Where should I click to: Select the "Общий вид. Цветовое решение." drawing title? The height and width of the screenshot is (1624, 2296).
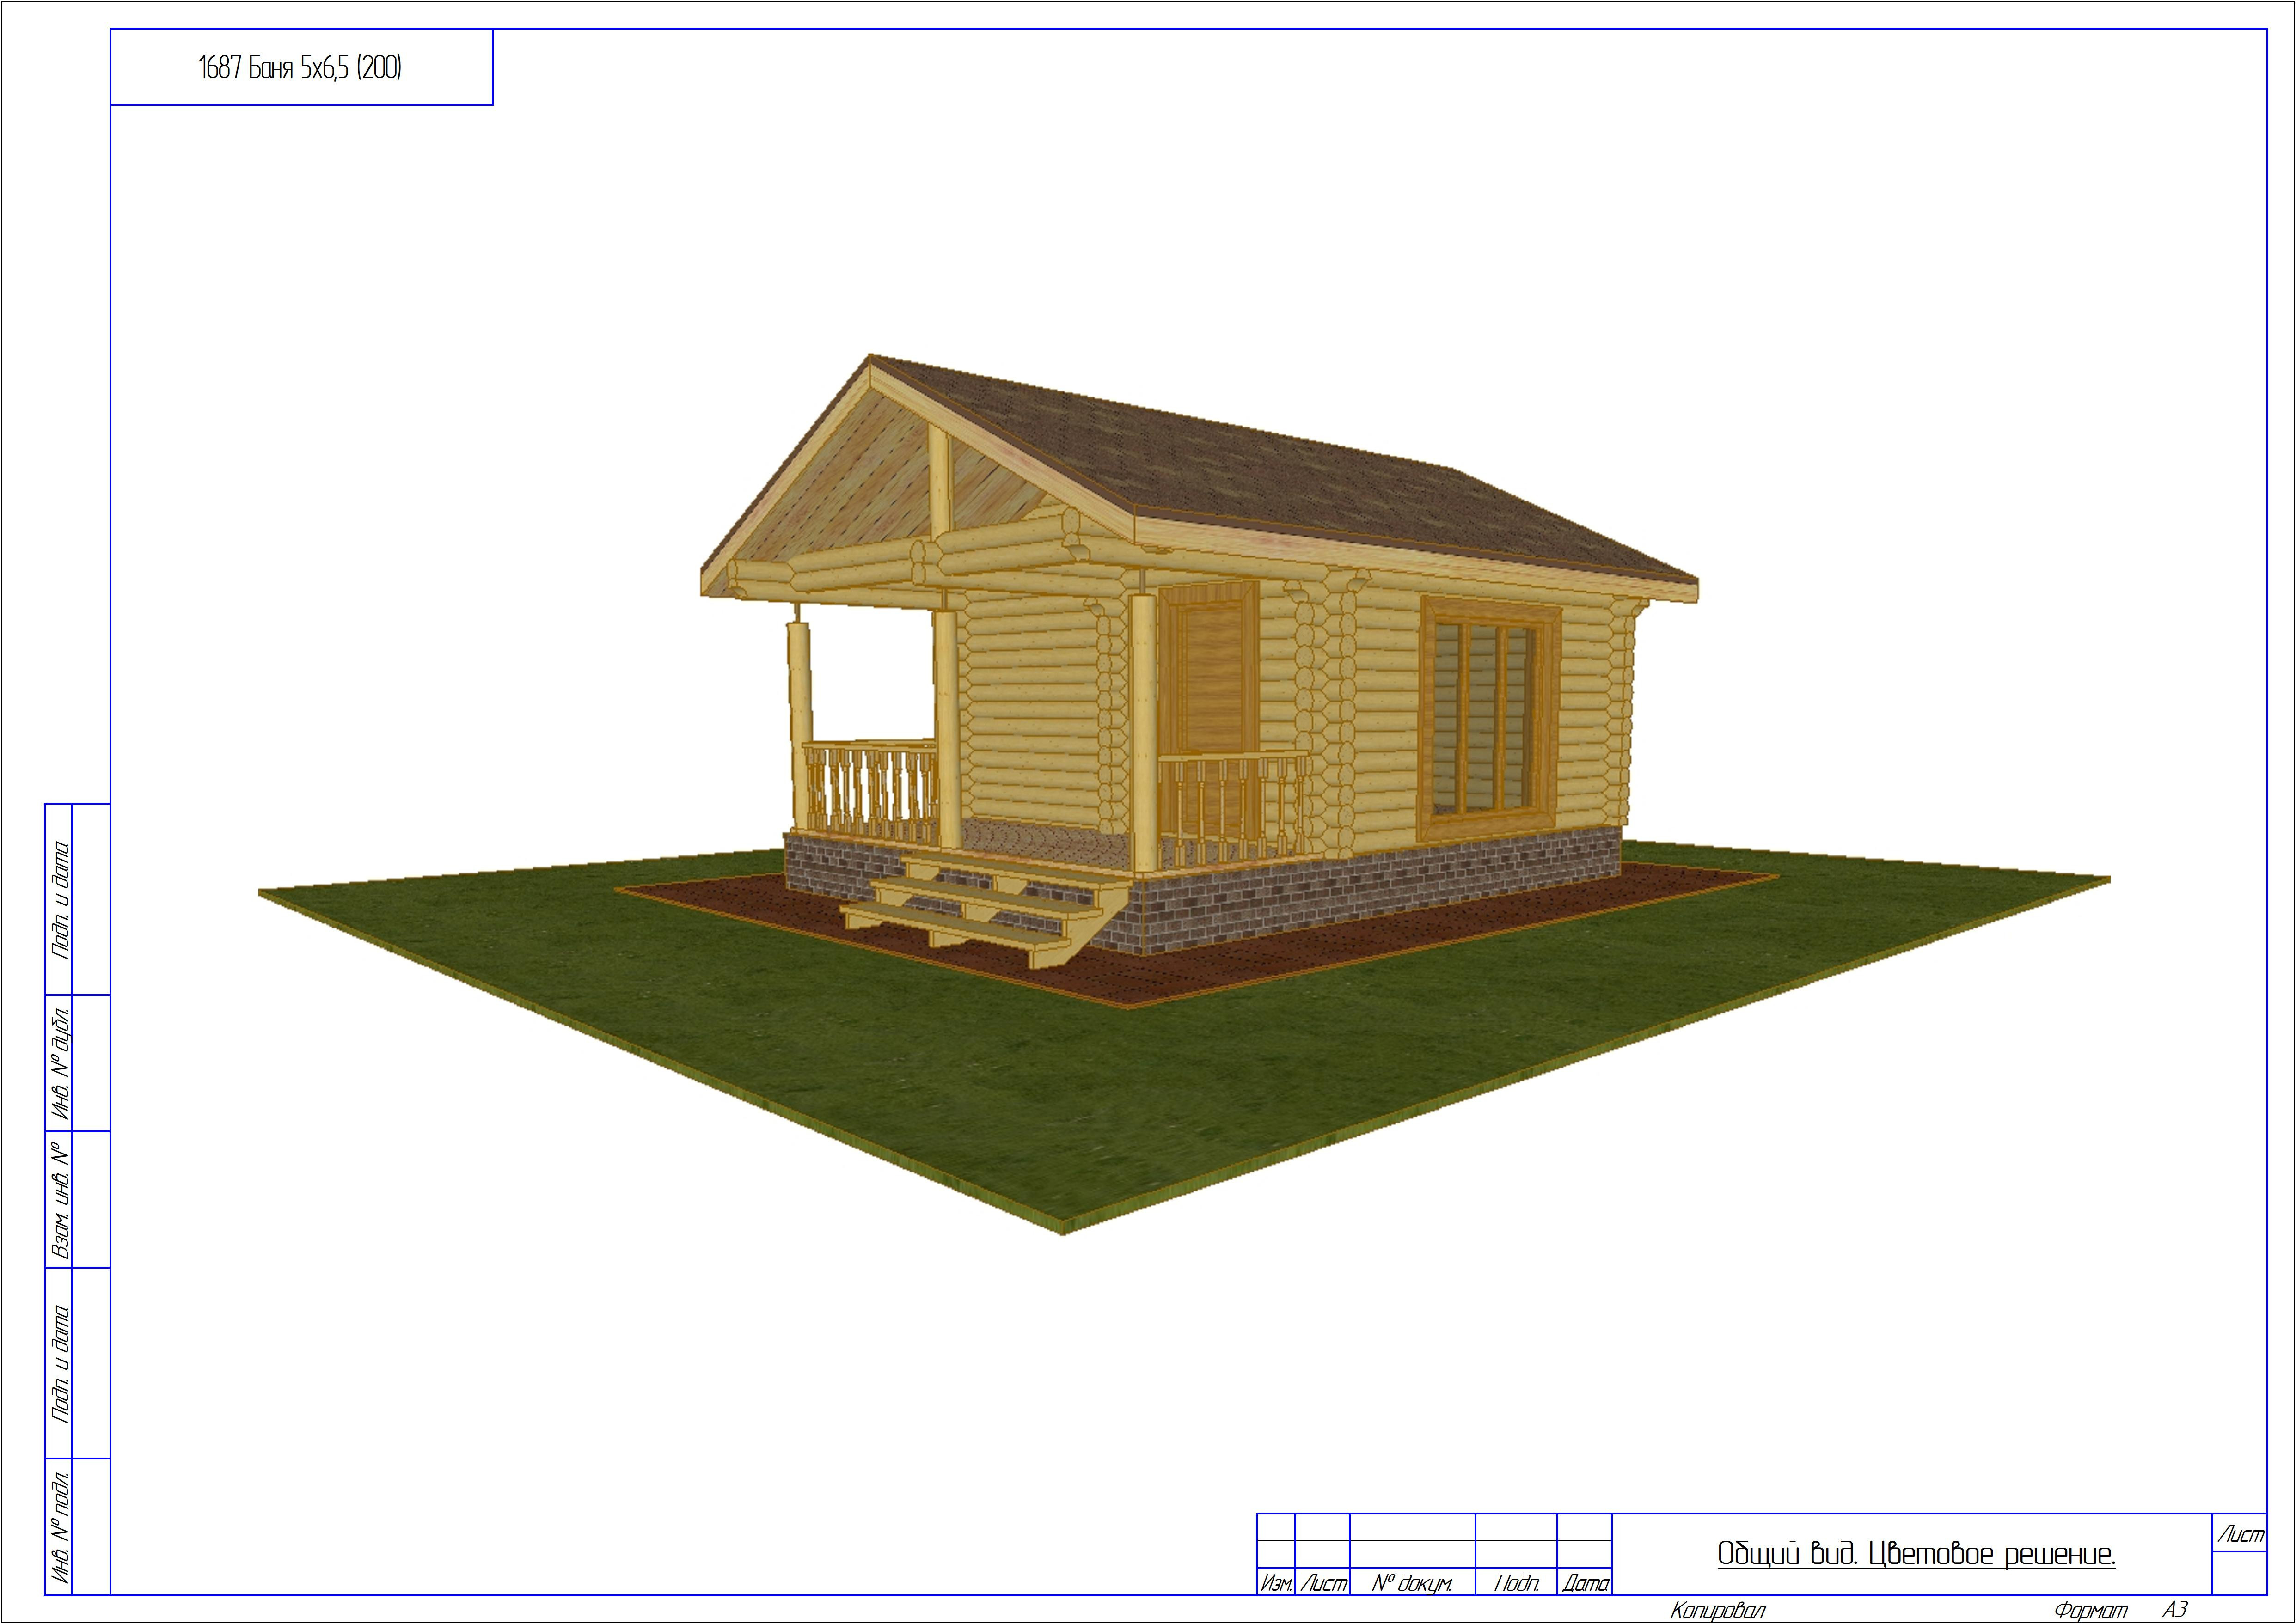click(1916, 1554)
